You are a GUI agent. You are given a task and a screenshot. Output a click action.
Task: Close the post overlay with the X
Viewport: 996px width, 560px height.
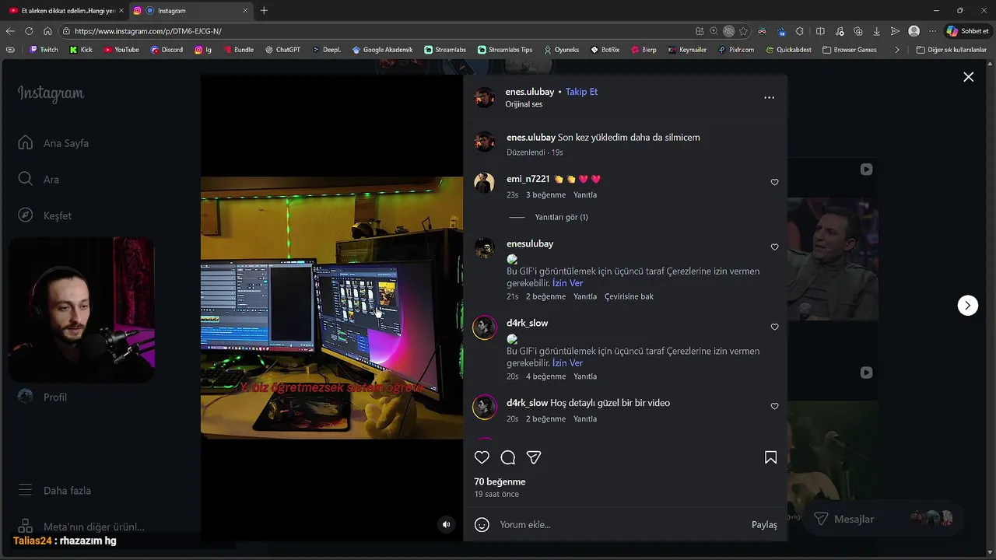pyautogui.click(x=968, y=77)
